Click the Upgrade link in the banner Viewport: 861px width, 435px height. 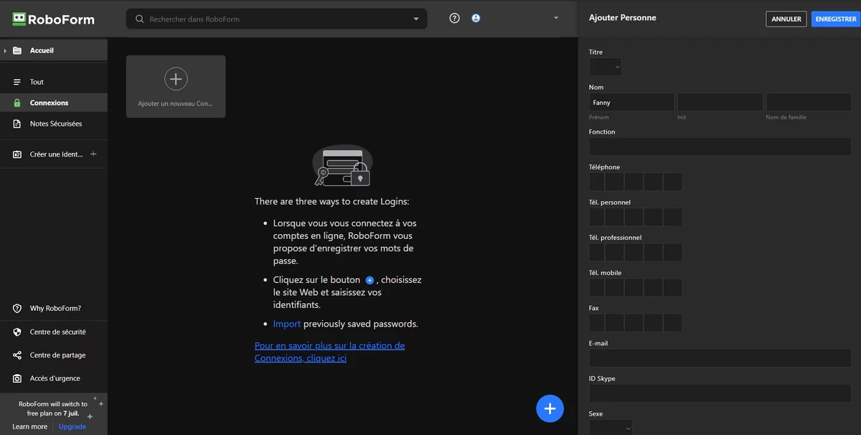point(72,426)
